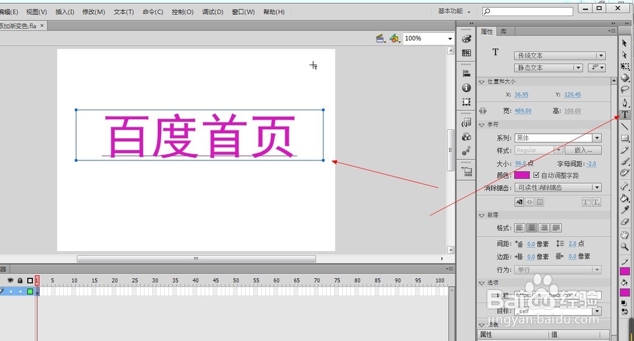Collapse the 段落 section
The width and height of the screenshot is (634, 341).
coord(482,216)
